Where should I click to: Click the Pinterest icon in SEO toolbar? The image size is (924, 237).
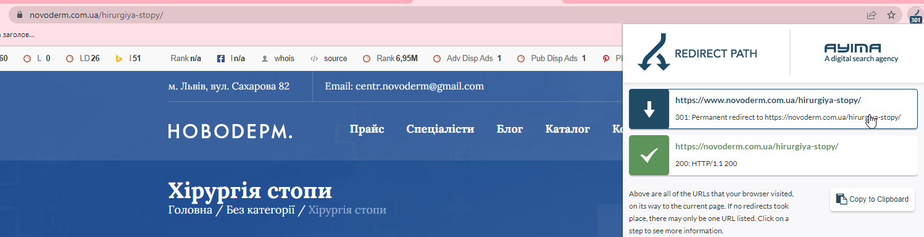[606, 59]
